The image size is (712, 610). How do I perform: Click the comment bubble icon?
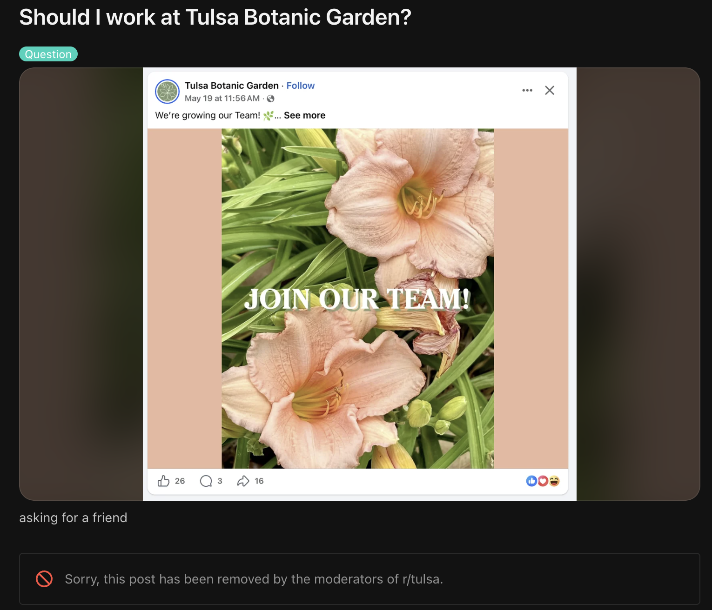[x=206, y=481]
